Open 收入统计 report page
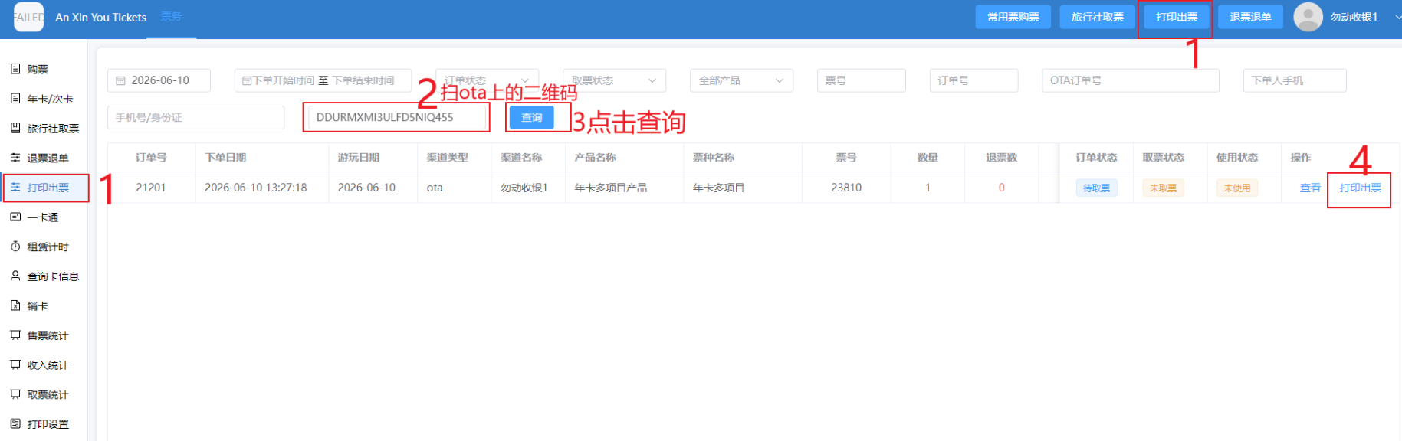The image size is (1402, 441). tap(44, 364)
